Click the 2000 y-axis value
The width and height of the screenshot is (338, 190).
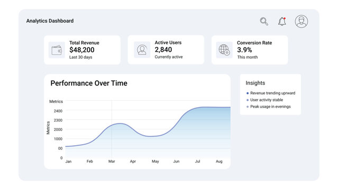click(x=58, y=129)
